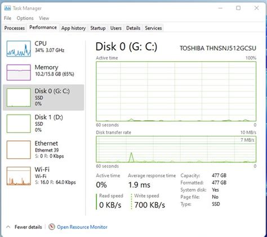Open the Options menu
This screenshot has height=237, width=267.
(x=25, y=18)
